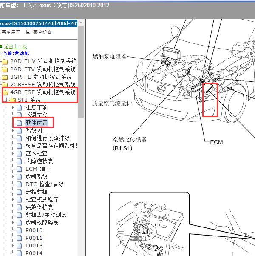
Task: Click the sidebar scroll-up arrow
Action: (81, 23)
